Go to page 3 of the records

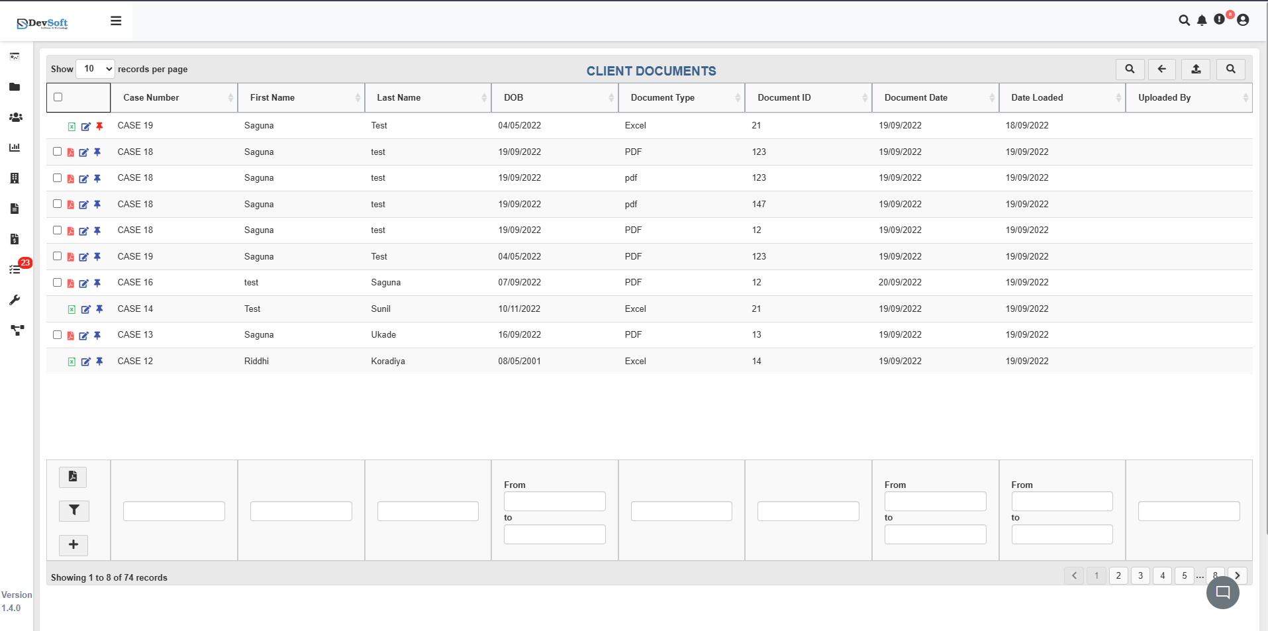1140,575
